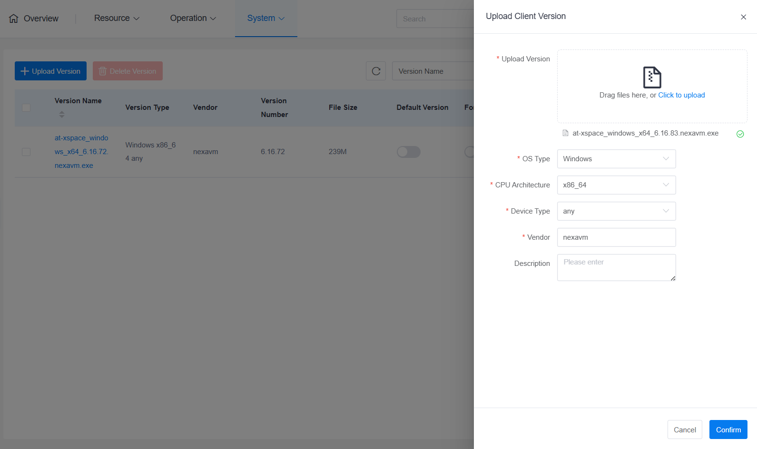Click the 'Click to upload' link

click(681, 95)
